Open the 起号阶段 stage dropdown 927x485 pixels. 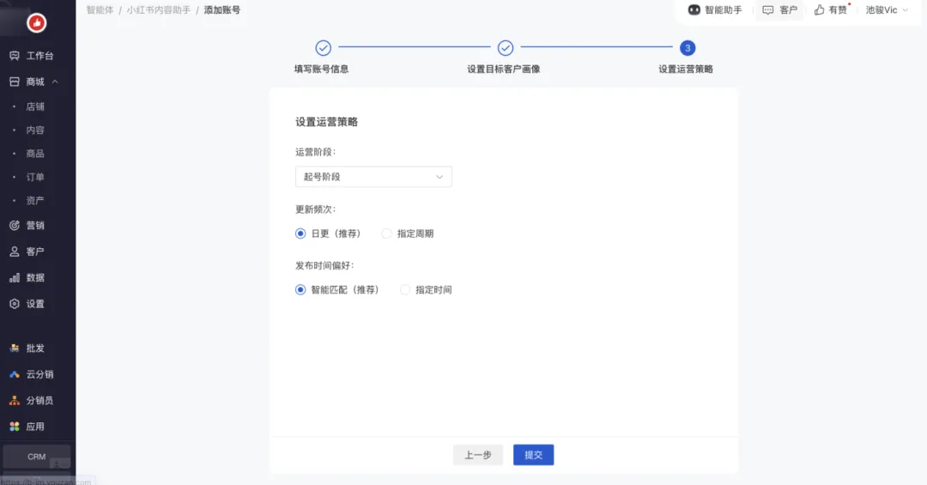(373, 177)
